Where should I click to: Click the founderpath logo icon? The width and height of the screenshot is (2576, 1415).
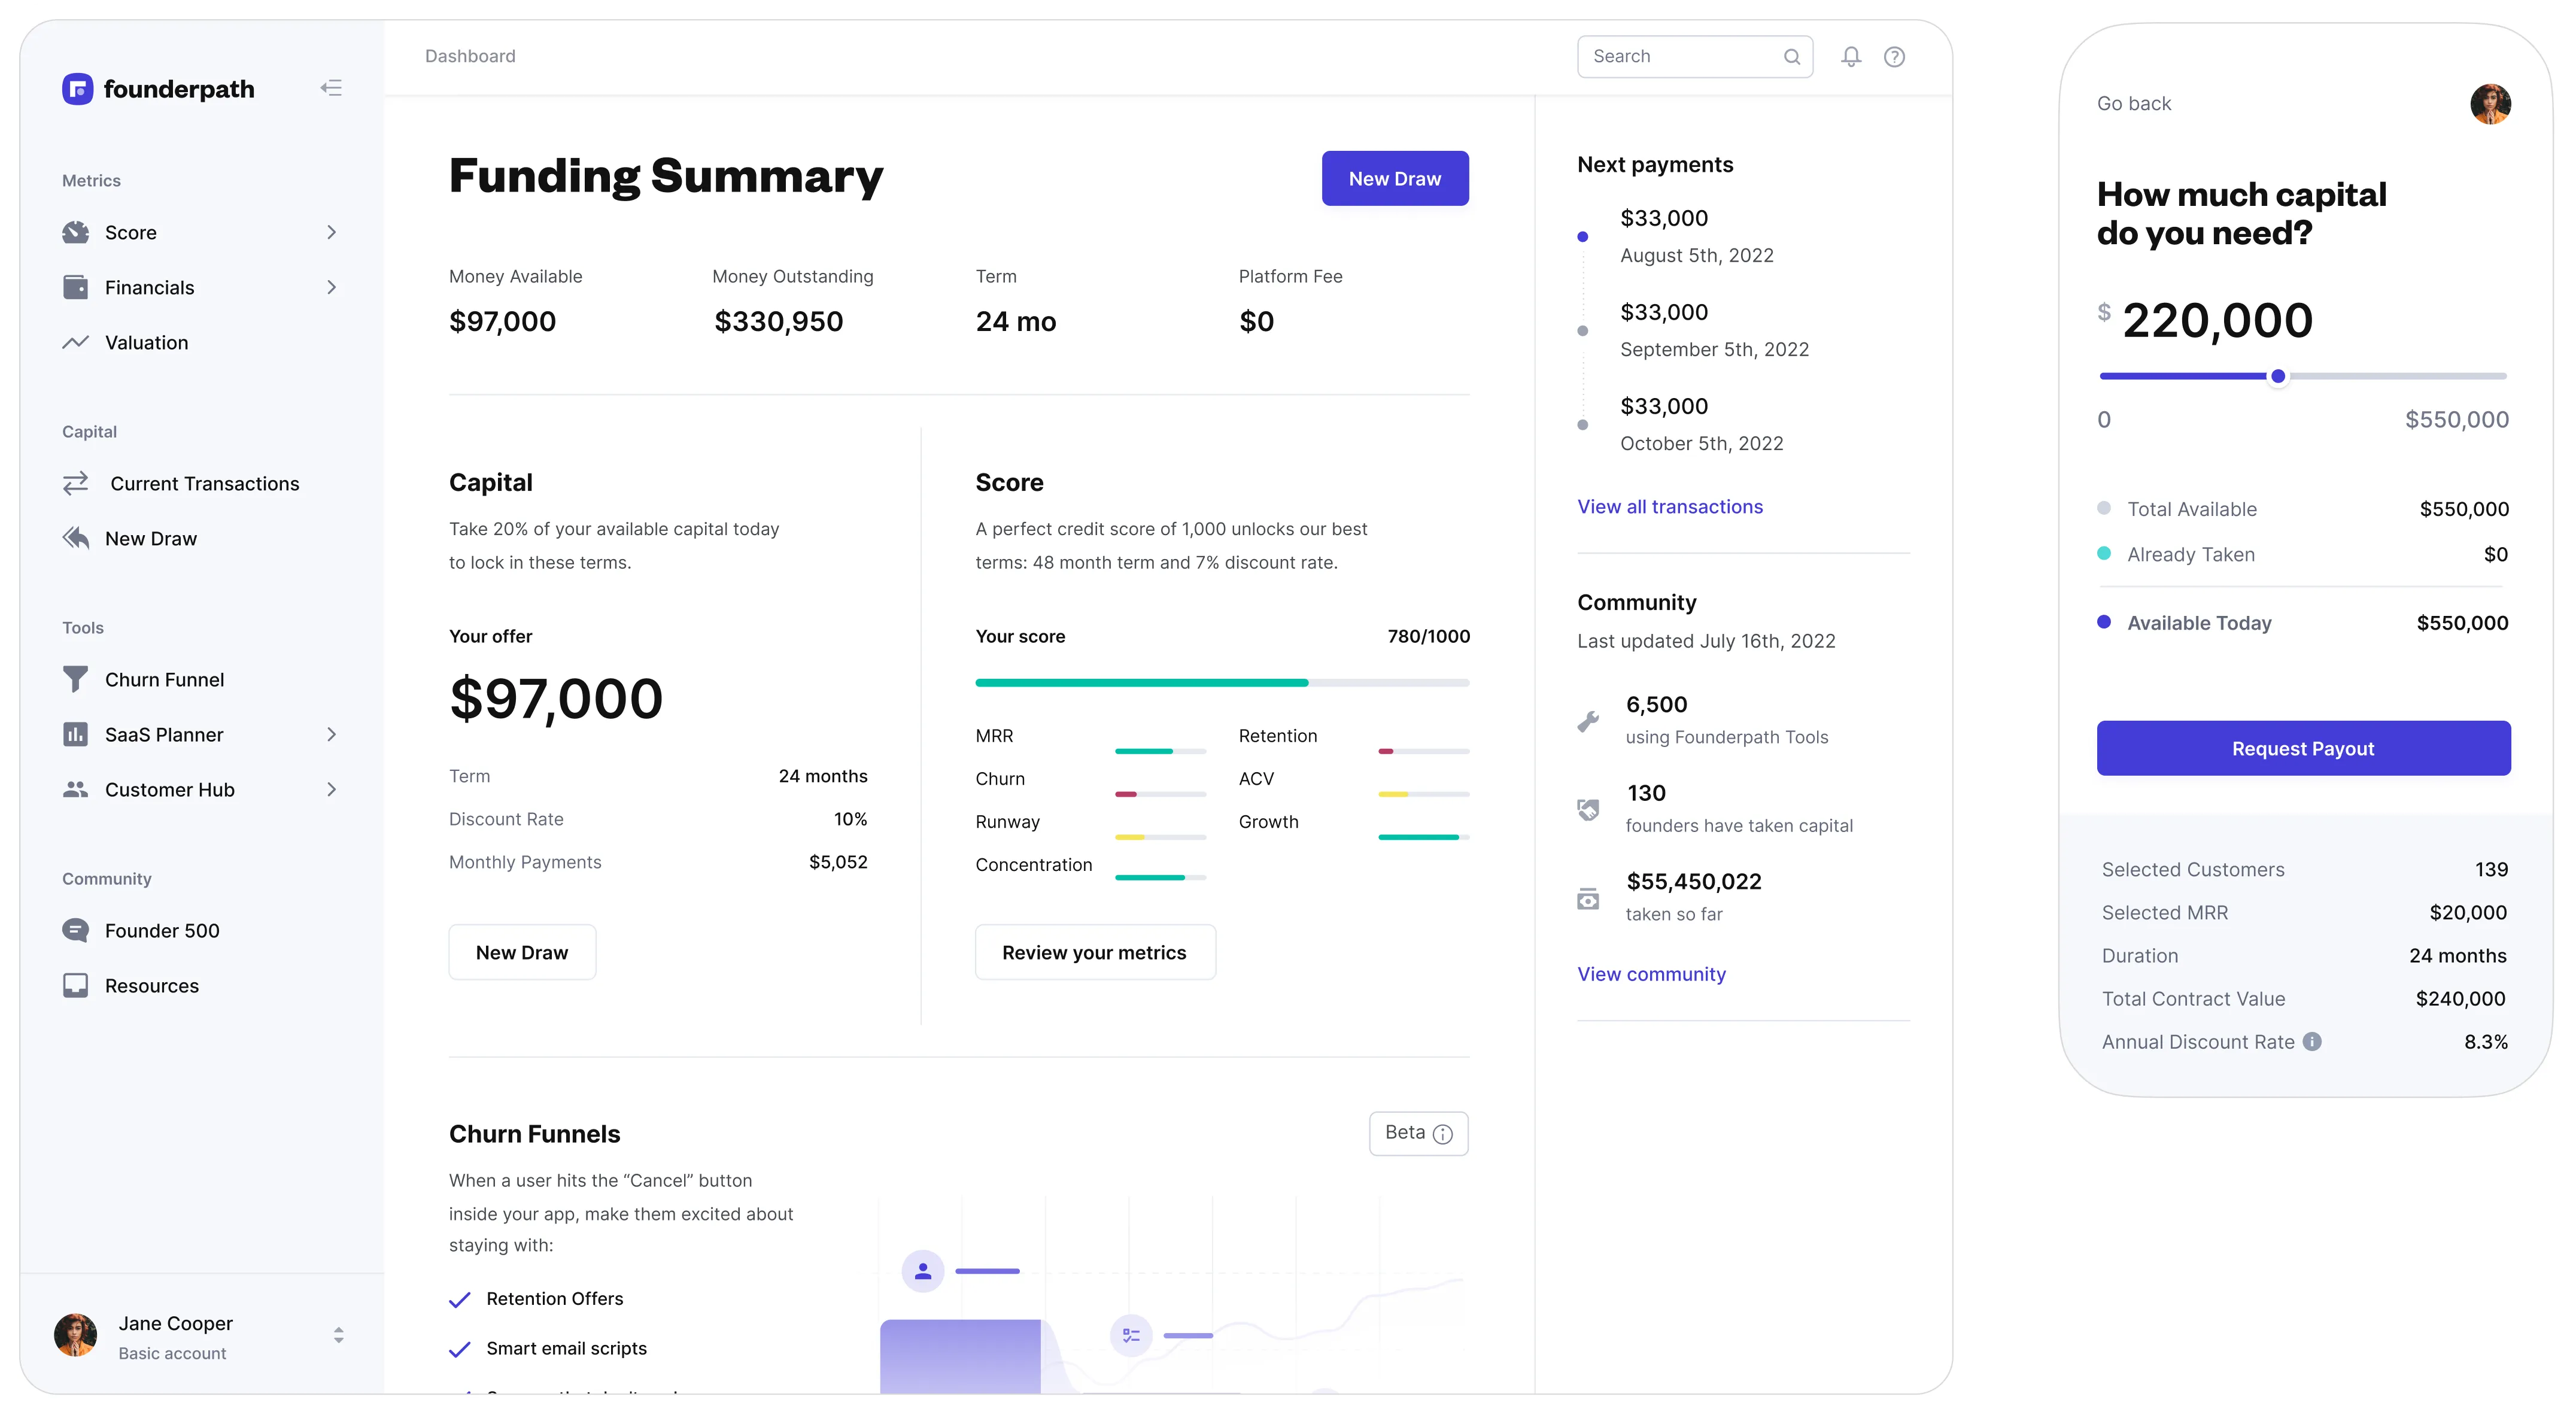click(78, 89)
